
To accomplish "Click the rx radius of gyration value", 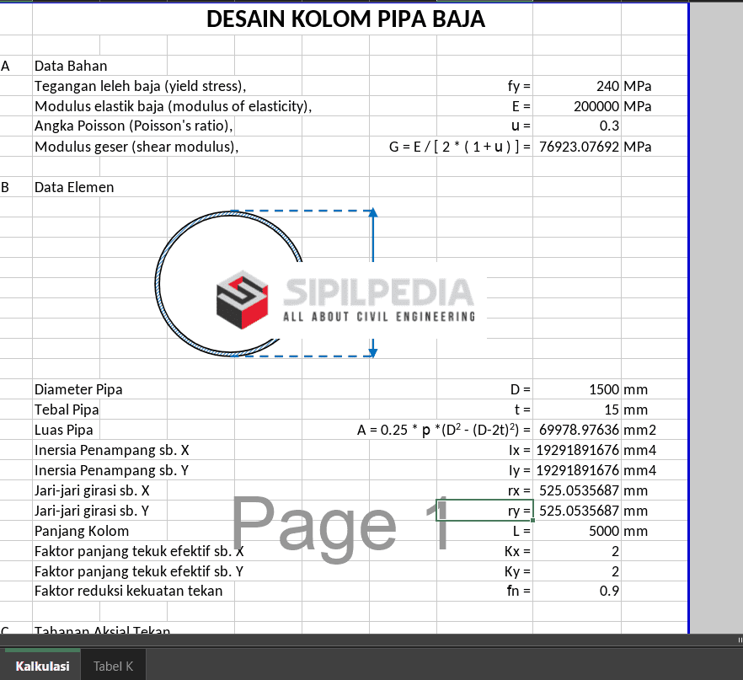I will pos(577,490).
